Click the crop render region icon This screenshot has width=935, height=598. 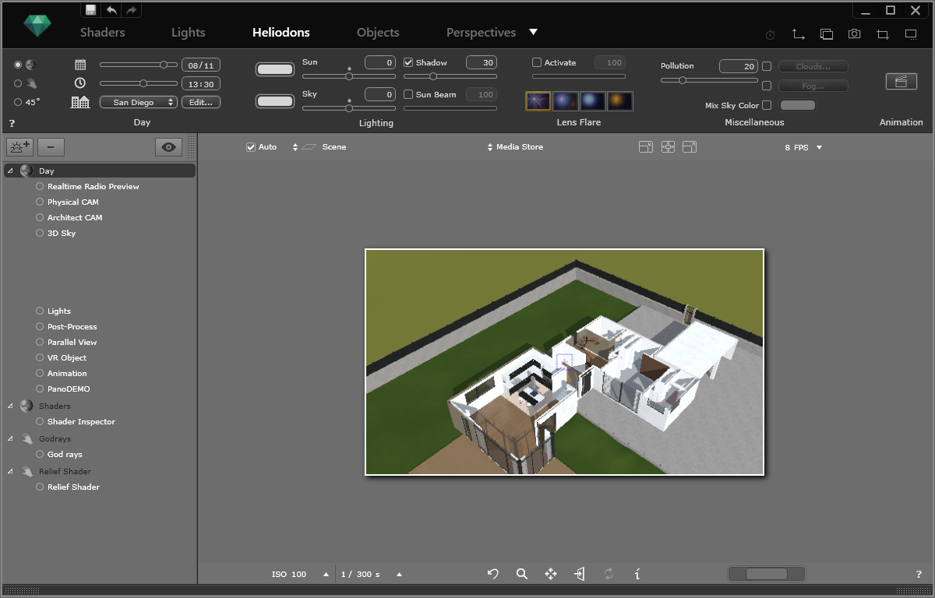click(x=883, y=34)
